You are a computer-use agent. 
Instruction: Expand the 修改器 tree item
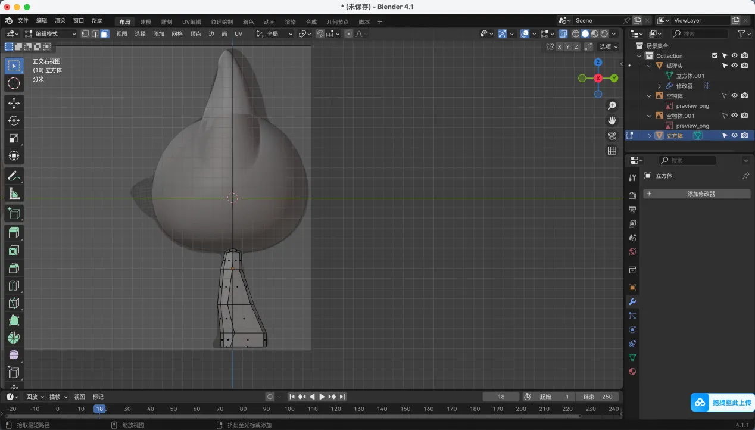[x=659, y=86]
